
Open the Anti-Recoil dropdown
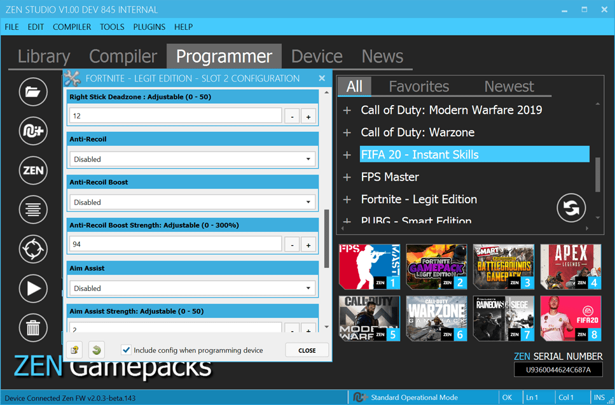193,159
